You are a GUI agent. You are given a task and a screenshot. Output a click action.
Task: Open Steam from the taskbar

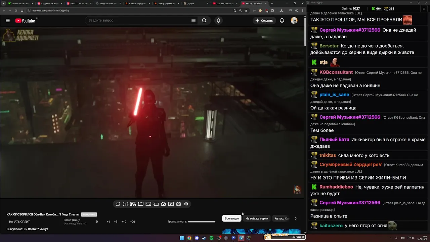click(x=204, y=238)
